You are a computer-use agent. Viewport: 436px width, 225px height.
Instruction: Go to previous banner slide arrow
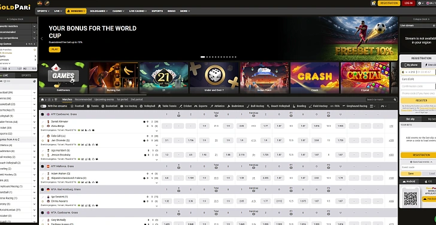tap(42, 39)
